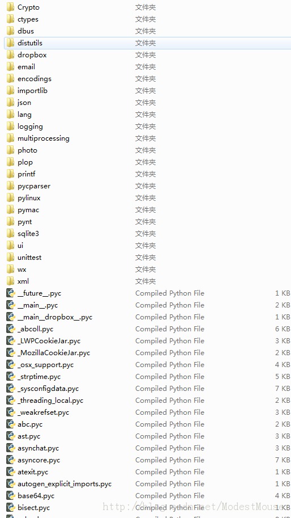The height and width of the screenshot is (518, 291).
Task: Select file _threading_local.pyc
Action: 50,401
